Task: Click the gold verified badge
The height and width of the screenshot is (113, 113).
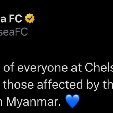Action: point(30,18)
